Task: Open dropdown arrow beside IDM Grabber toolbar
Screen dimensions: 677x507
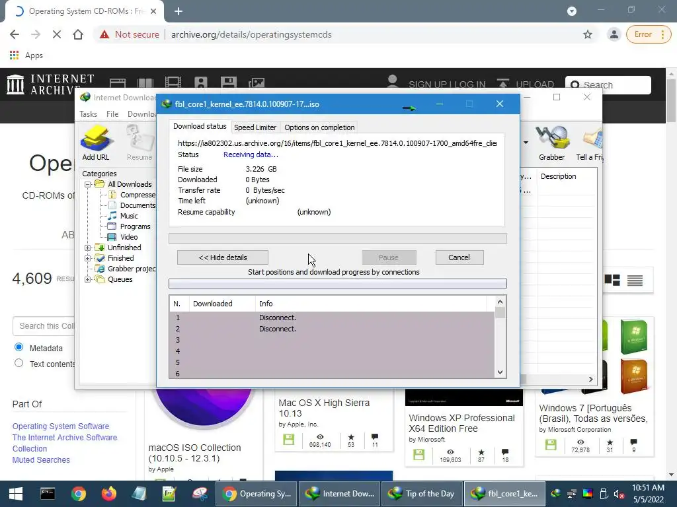Action: click(x=526, y=143)
